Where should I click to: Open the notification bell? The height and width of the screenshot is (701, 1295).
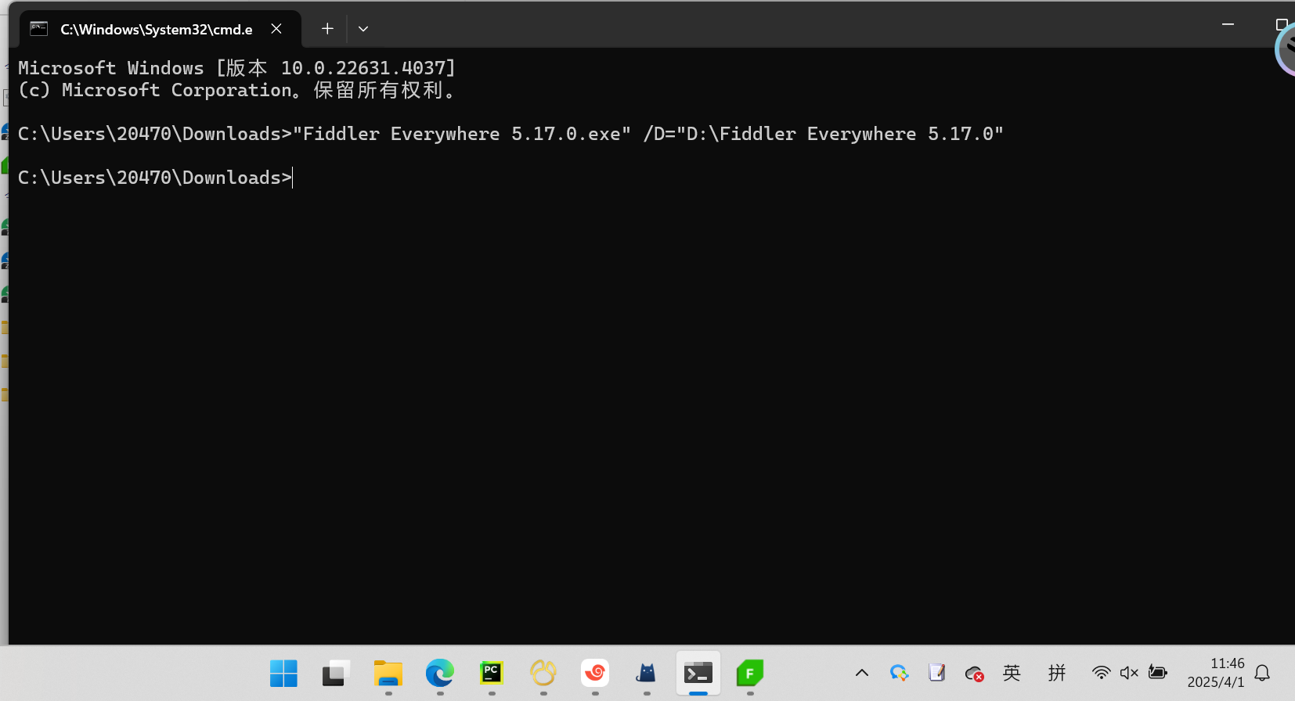1262,673
